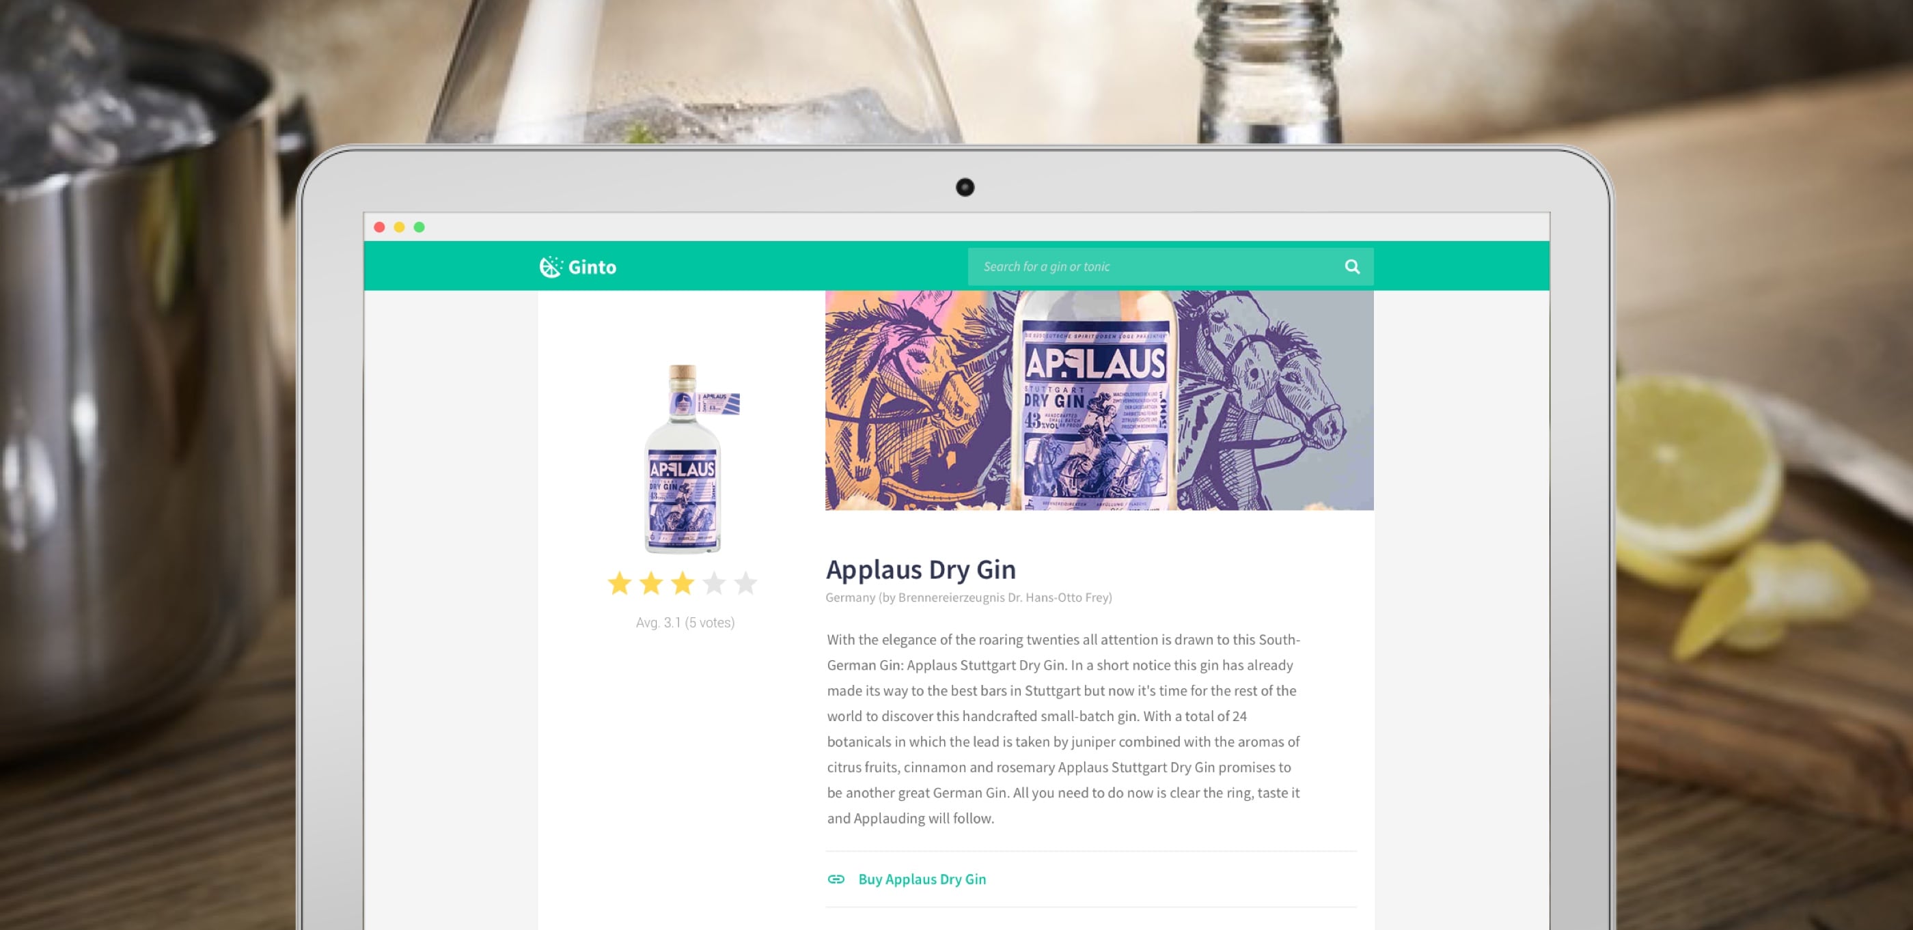The height and width of the screenshot is (930, 1913).
Task: Click the chain link icon beside Buy
Action: (836, 879)
